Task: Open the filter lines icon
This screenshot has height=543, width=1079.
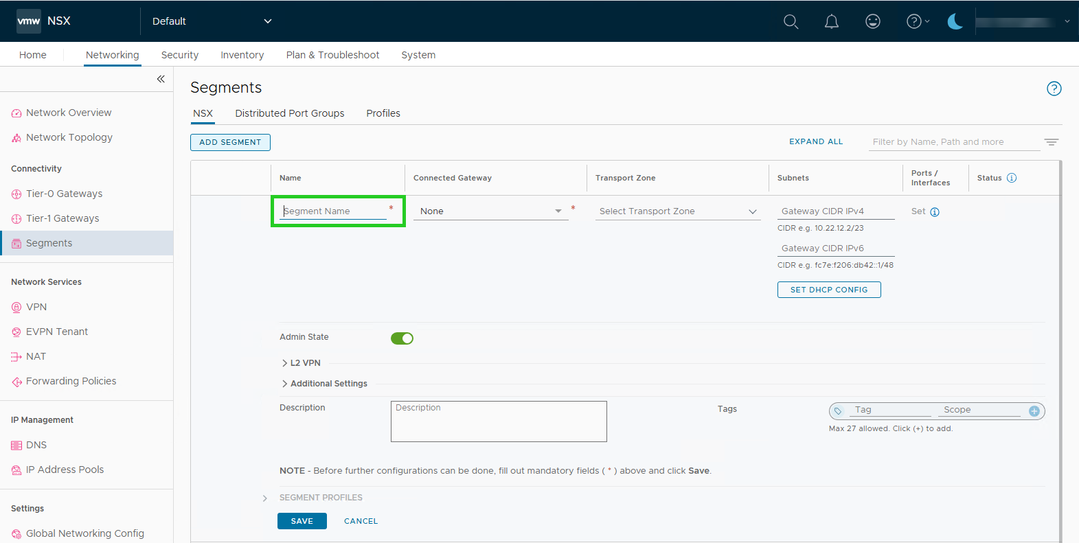Action: (x=1052, y=142)
